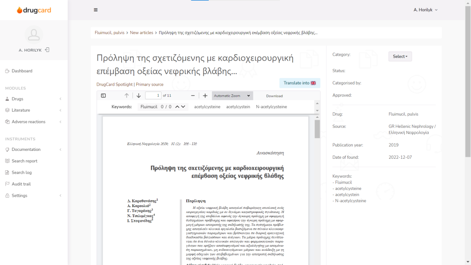Viewport: 471px width, 265px height.
Task: Click the date of found 2022-12-07
Action: point(400,157)
